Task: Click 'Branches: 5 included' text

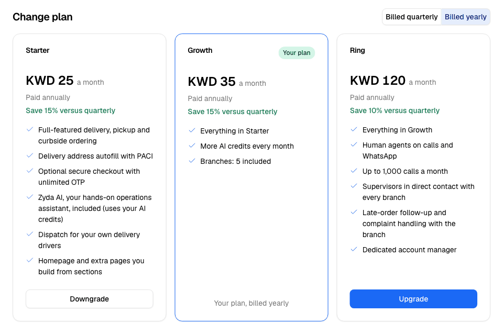Action: point(235,161)
